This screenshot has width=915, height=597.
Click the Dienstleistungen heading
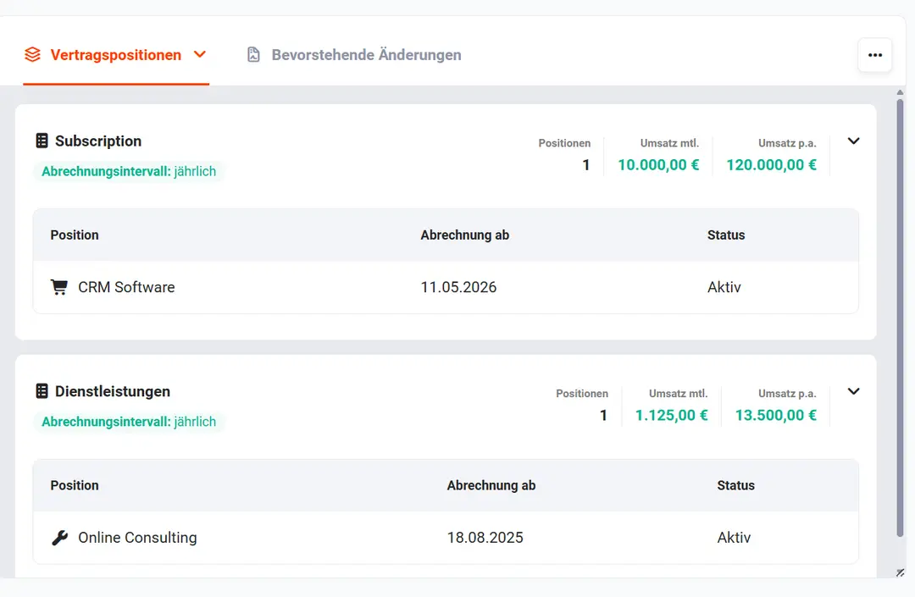[113, 391]
